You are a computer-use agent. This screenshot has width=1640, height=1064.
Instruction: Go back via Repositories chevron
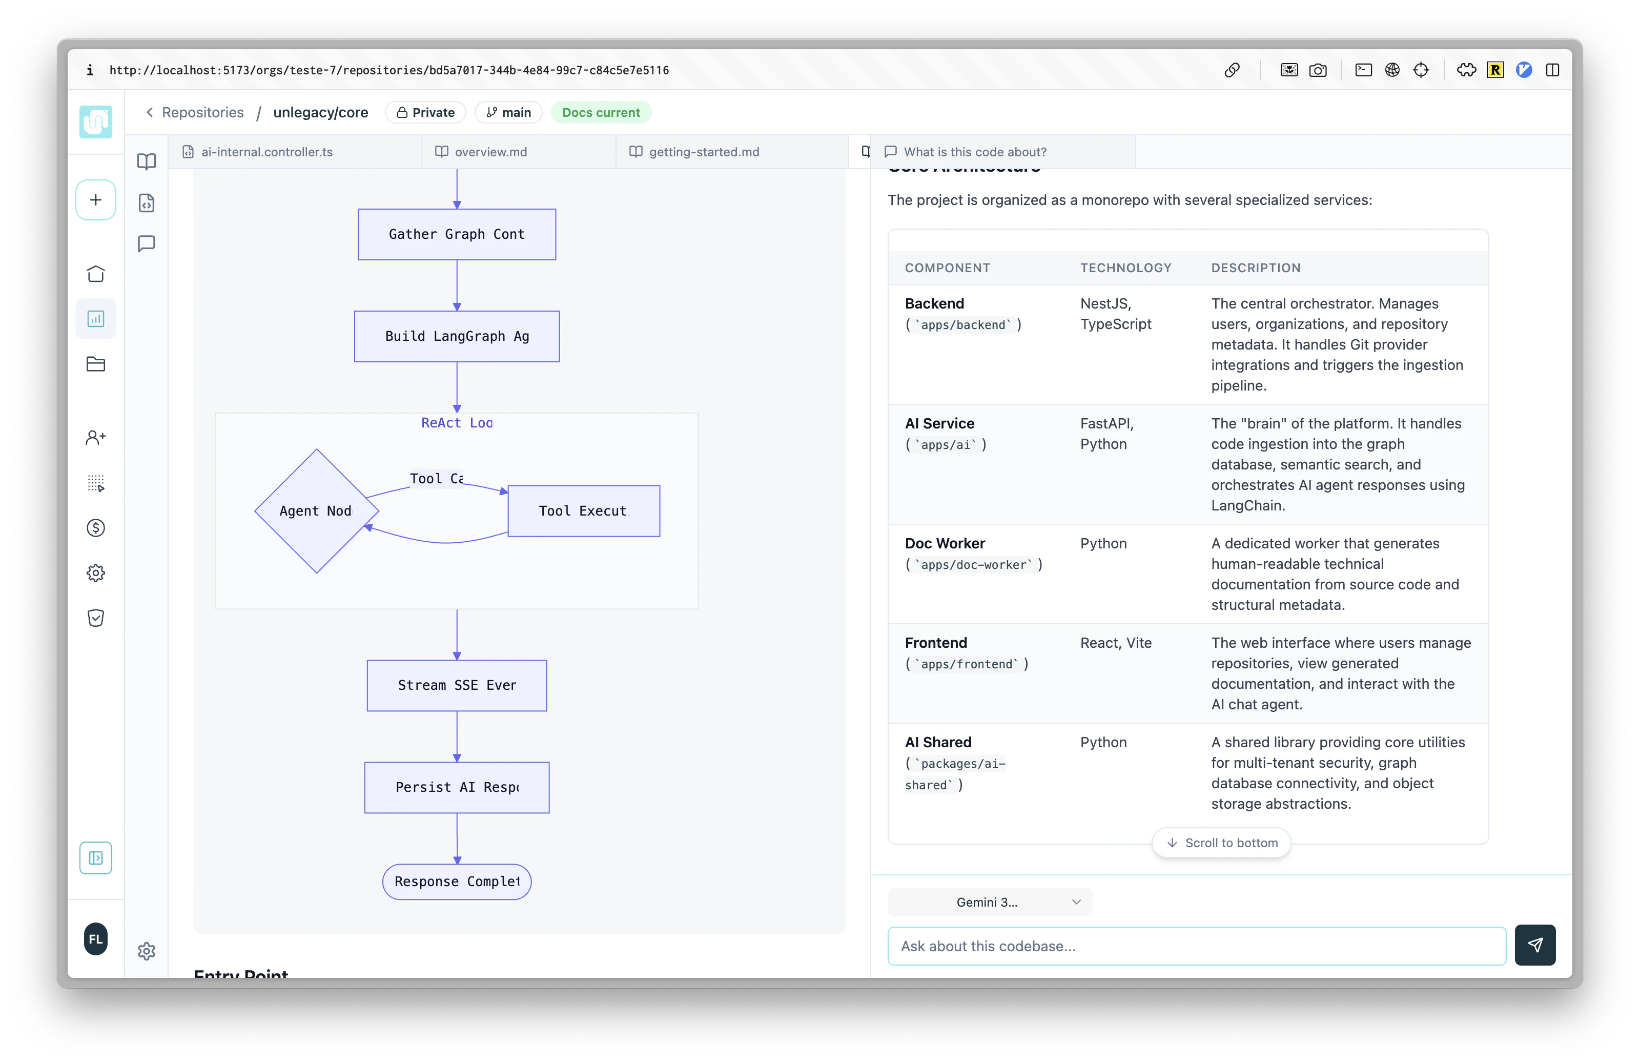click(x=150, y=112)
